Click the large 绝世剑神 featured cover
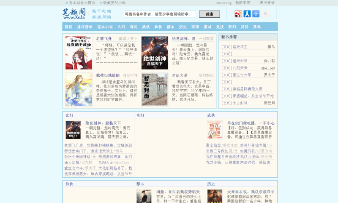The height and width of the screenshot is (203, 338). [x=155, y=53]
